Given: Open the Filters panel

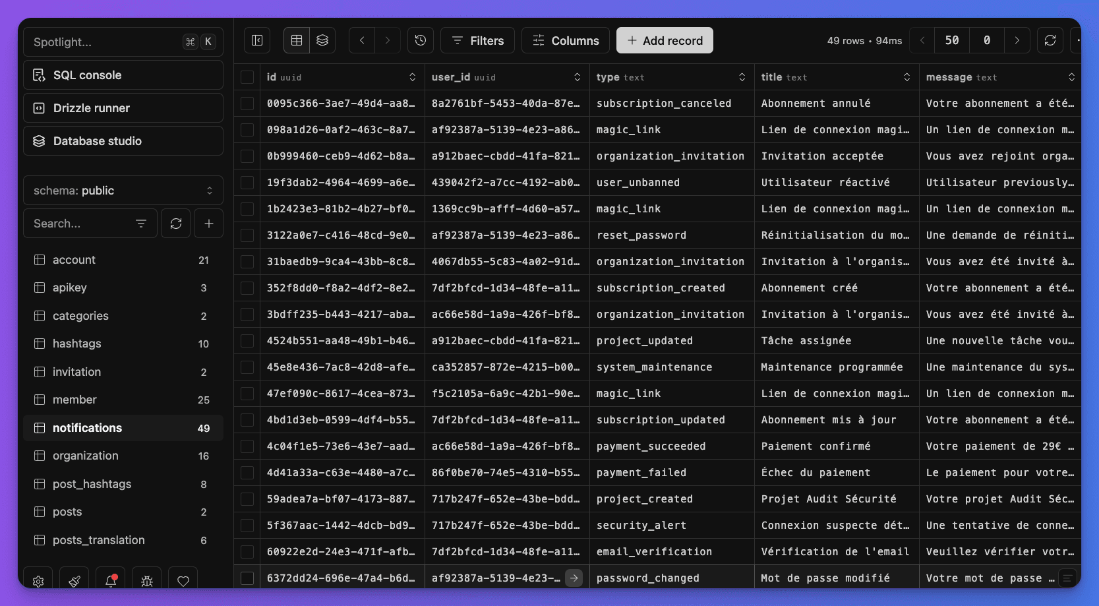Looking at the screenshot, I should coord(477,40).
